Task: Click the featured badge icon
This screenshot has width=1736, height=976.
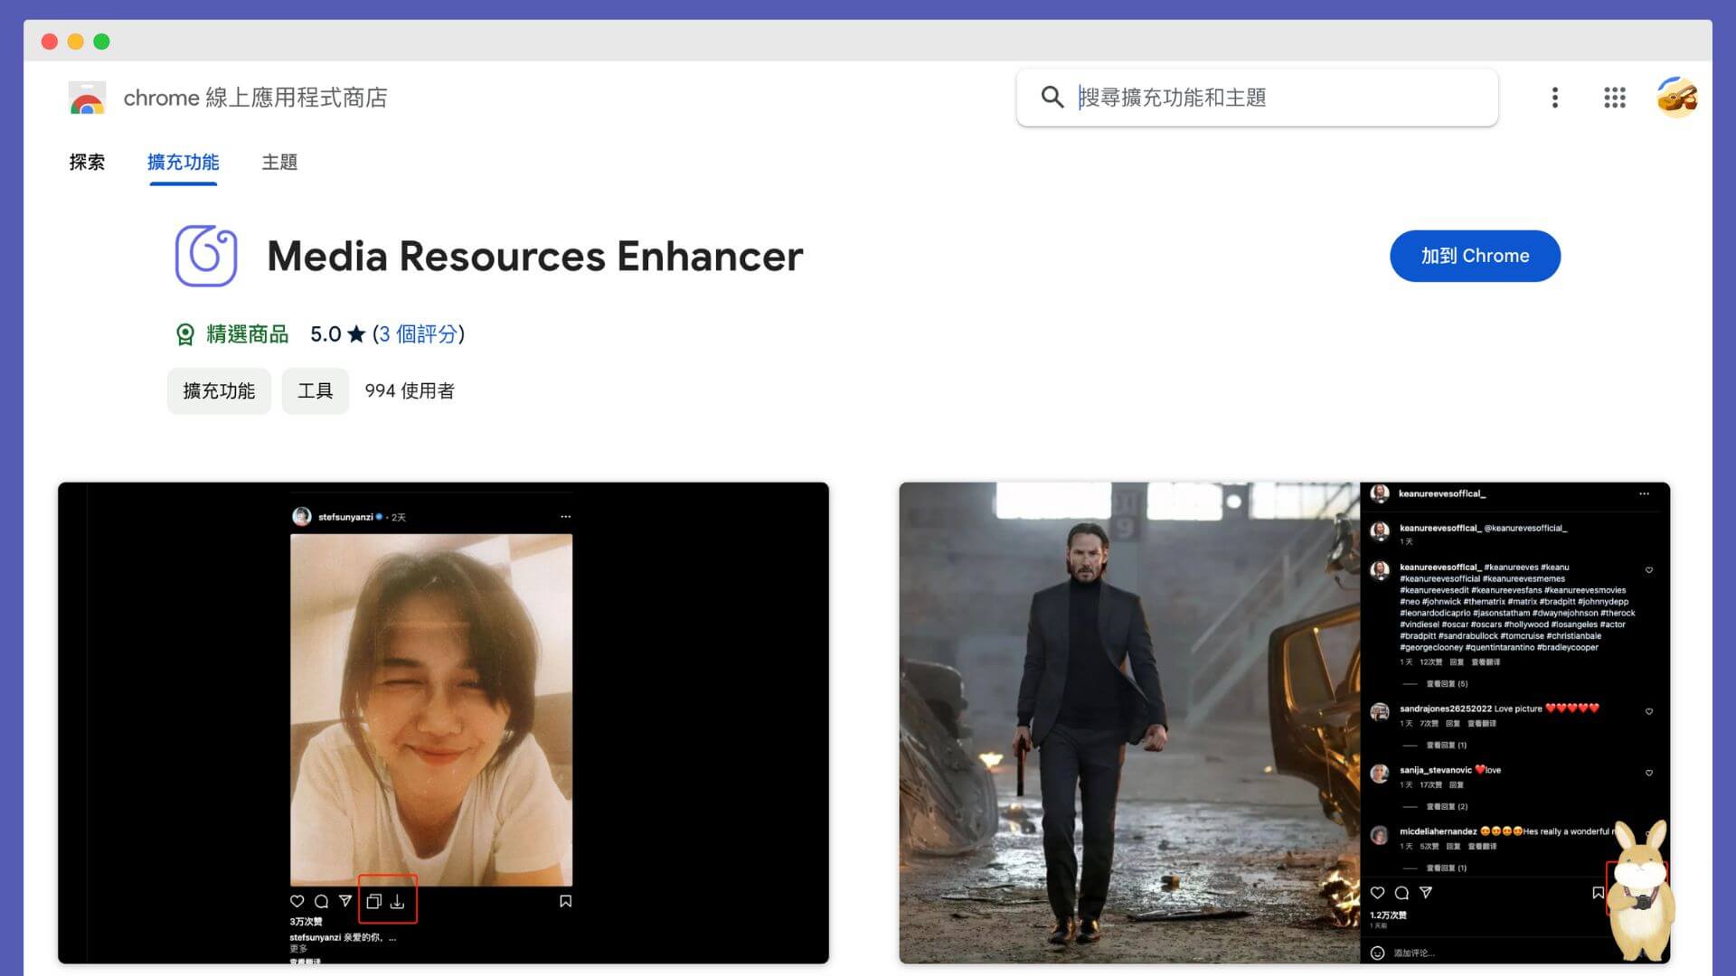Action: click(185, 334)
